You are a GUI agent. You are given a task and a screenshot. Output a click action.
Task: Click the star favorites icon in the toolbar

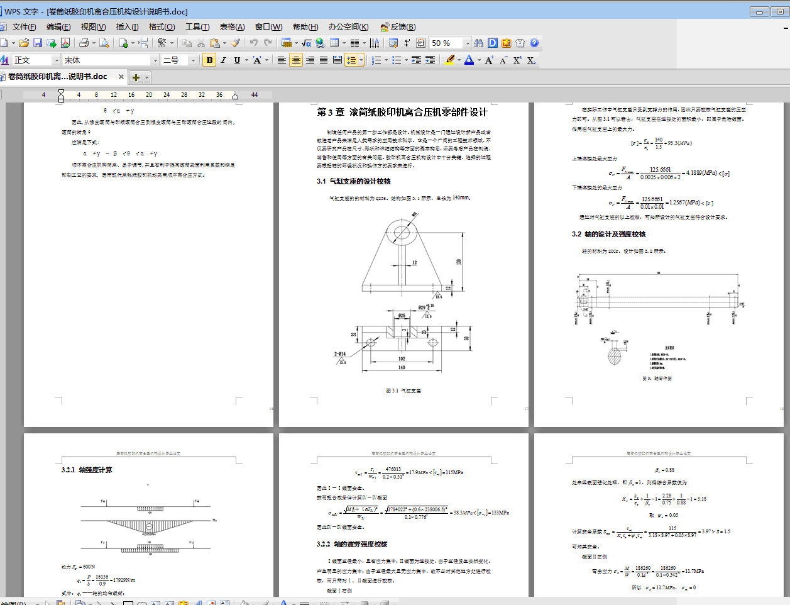coord(507,43)
